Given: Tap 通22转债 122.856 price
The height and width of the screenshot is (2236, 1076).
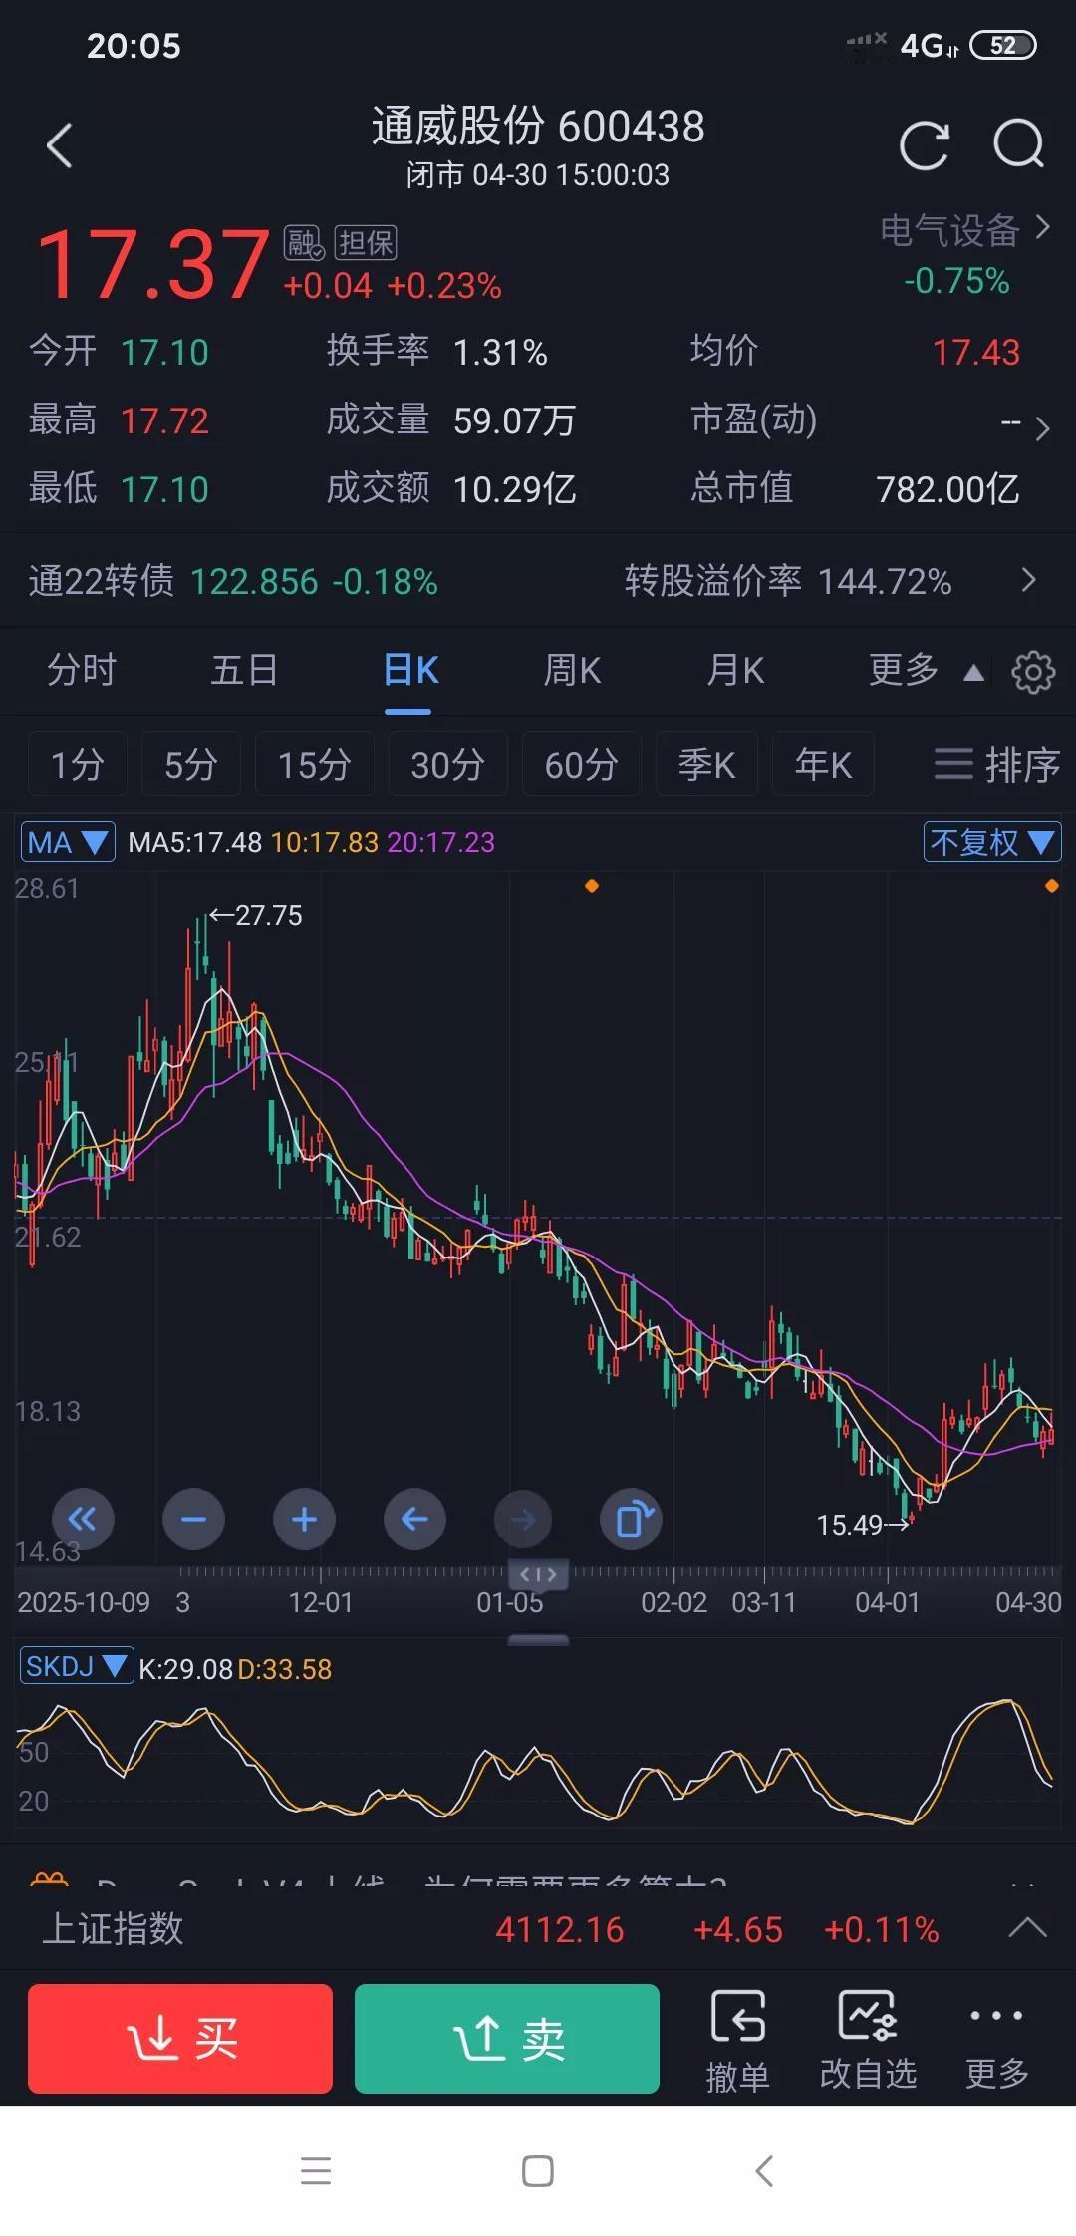Looking at the screenshot, I should coord(254,581).
